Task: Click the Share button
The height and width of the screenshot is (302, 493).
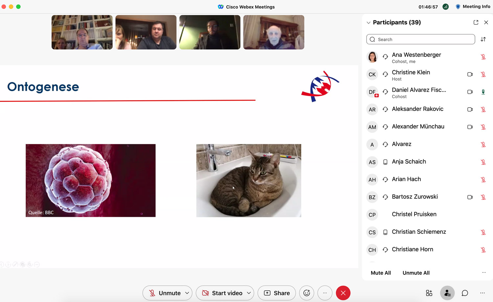Action: 277,293
